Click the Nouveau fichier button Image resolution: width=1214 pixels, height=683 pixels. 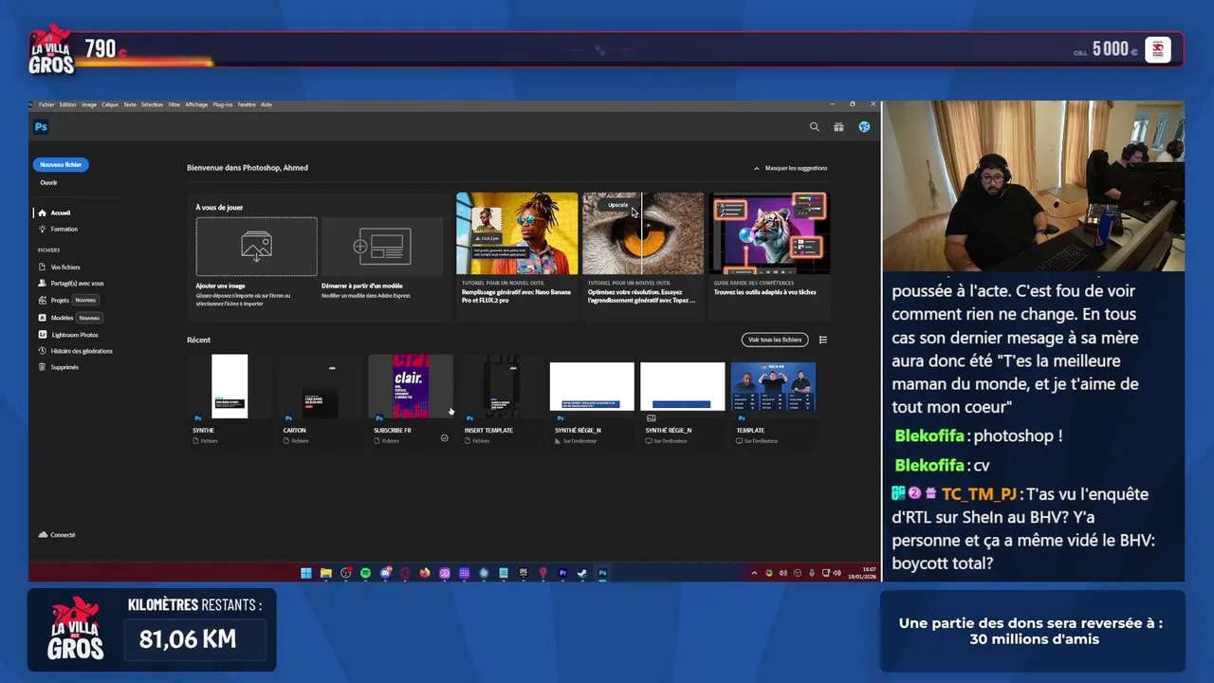61,164
